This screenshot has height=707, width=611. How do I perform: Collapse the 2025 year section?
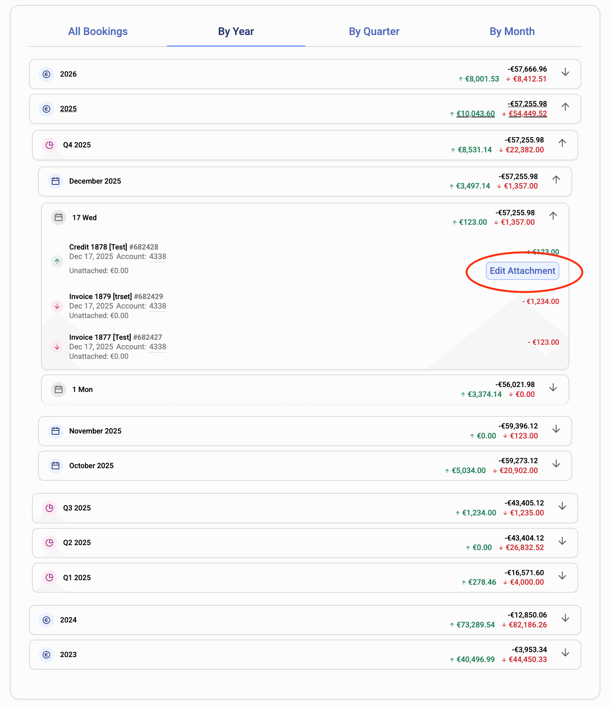(565, 107)
